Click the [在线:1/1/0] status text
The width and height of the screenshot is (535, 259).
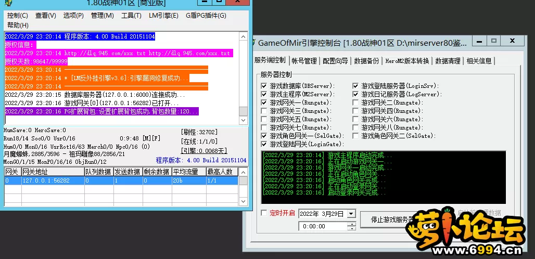click(199, 141)
